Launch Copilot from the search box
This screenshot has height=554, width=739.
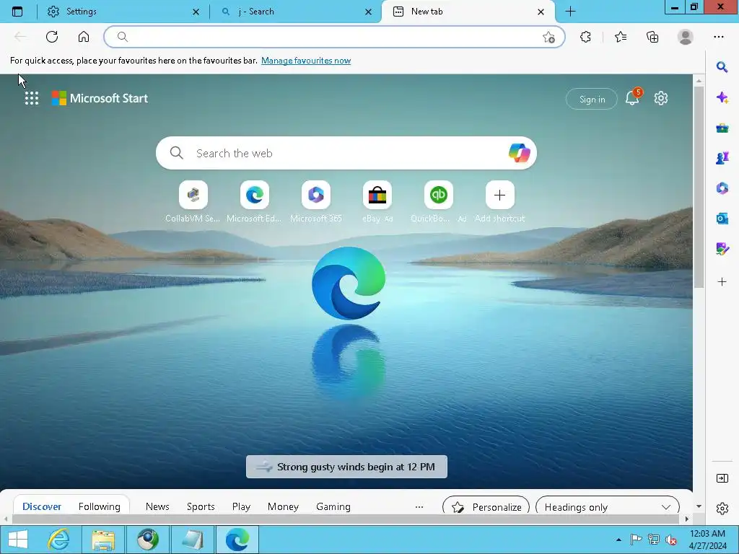point(520,153)
